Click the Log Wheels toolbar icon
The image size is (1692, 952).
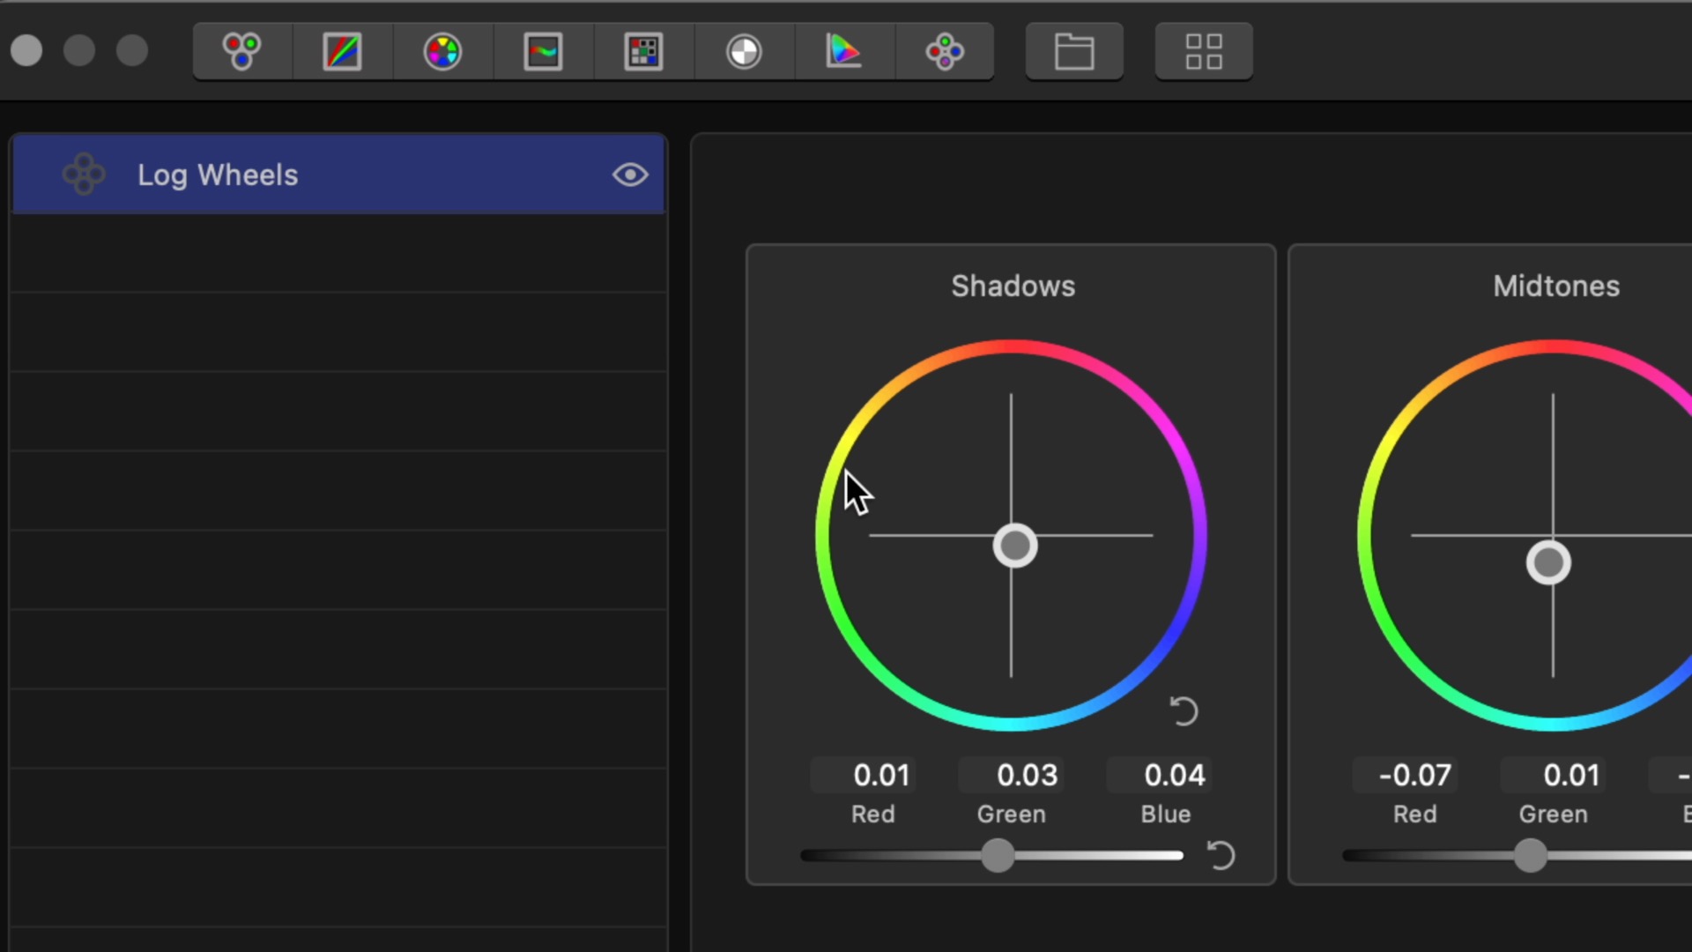pos(945,51)
